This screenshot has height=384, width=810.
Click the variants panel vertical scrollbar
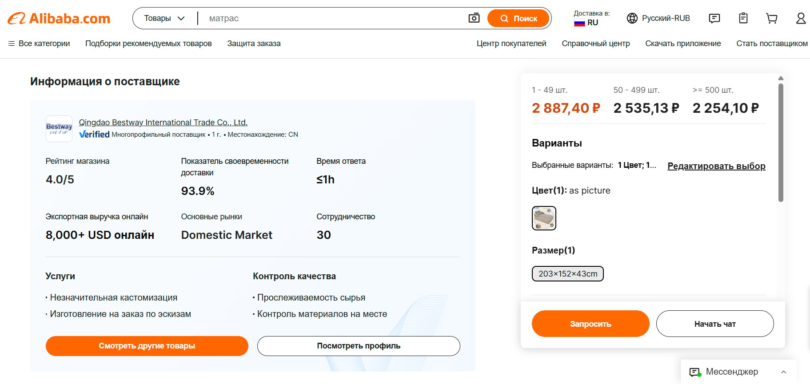point(781,142)
